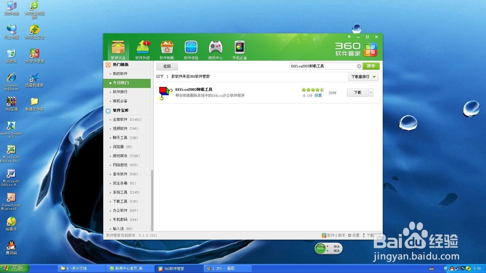Image resolution: width=486 pixels, height=273 pixels.
Task: Open Microsoft Office Excel desktop shortcut
Action: pos(12,154)
